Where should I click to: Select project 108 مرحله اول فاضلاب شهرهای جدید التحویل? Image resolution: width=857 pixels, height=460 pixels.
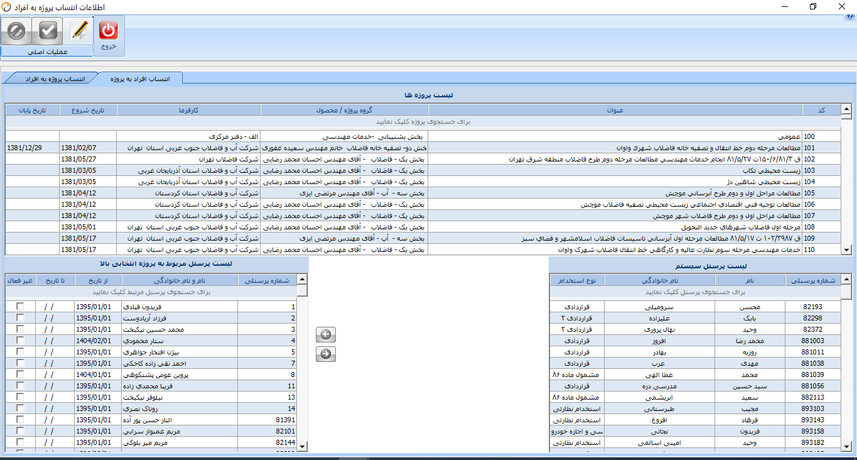pos(423,227)
